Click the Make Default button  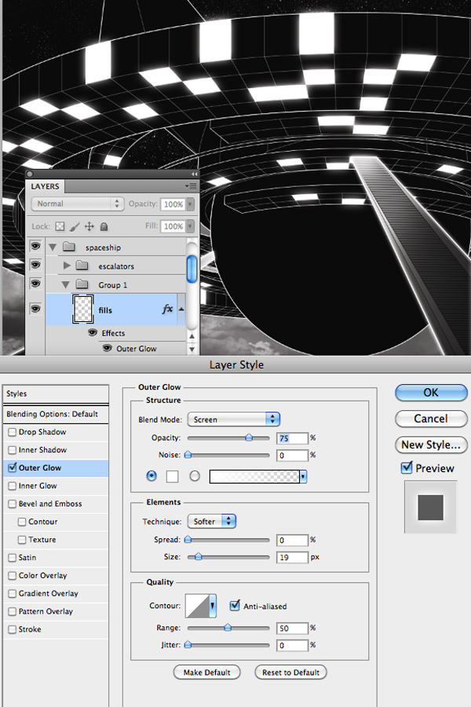[x=207, y=672]
